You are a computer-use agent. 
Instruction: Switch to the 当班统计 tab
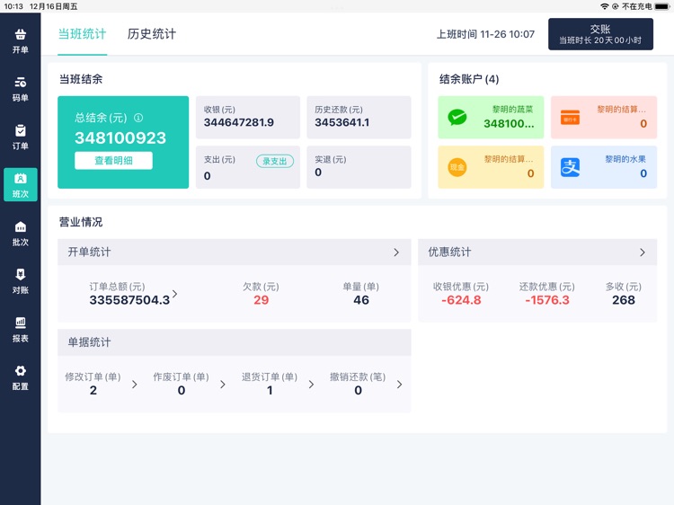coord(82,34)
